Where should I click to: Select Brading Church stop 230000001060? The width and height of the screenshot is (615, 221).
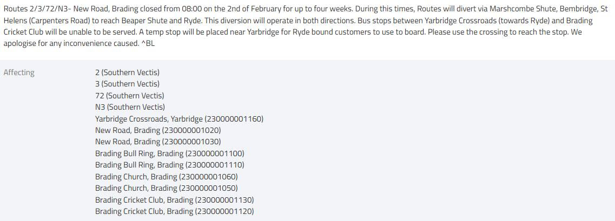point(166,177)
